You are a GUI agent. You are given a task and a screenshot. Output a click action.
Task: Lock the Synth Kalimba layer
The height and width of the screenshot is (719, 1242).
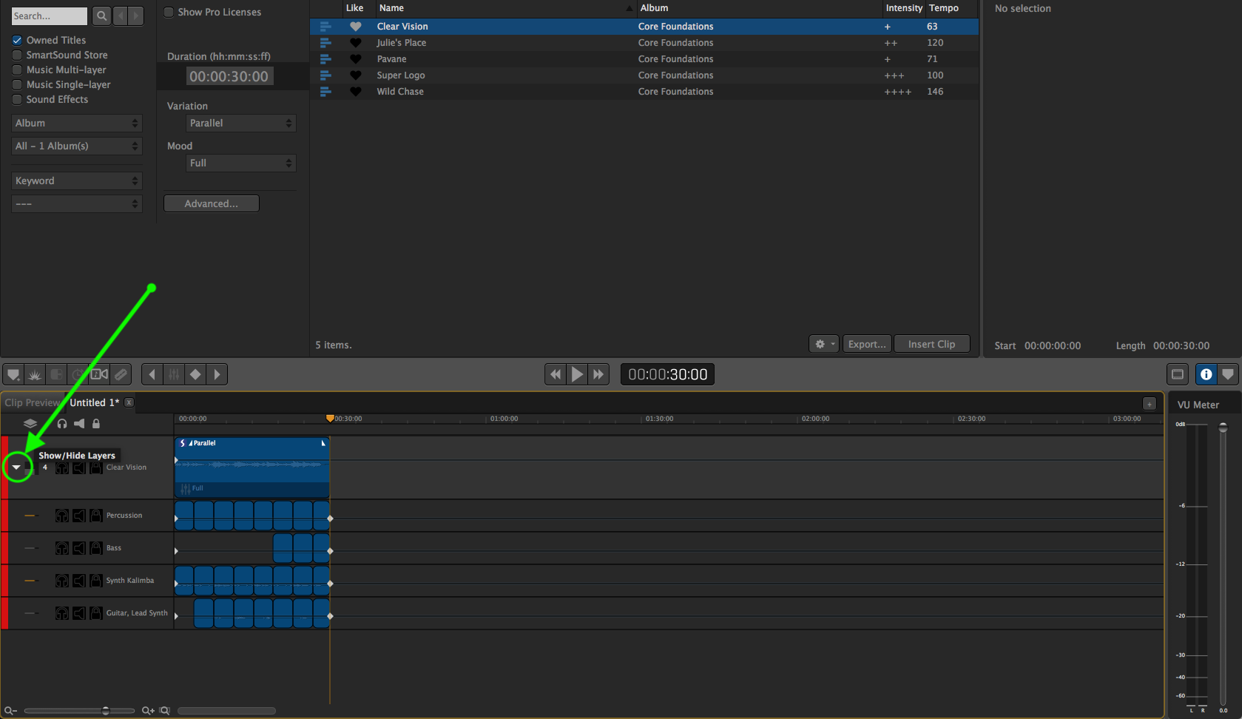coord(96,581)
